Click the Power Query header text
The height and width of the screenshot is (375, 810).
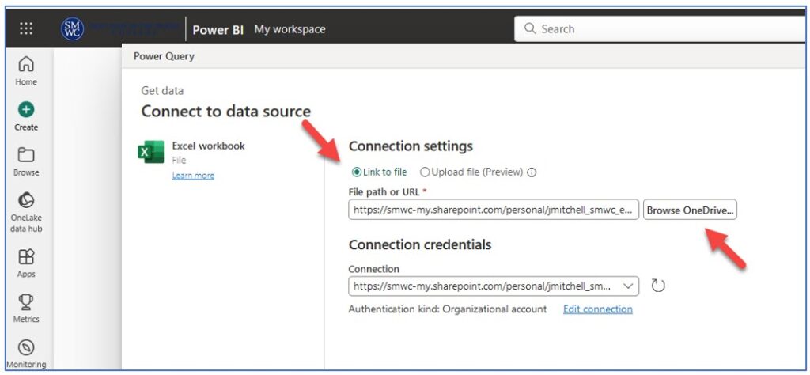[x=164, y=56]
